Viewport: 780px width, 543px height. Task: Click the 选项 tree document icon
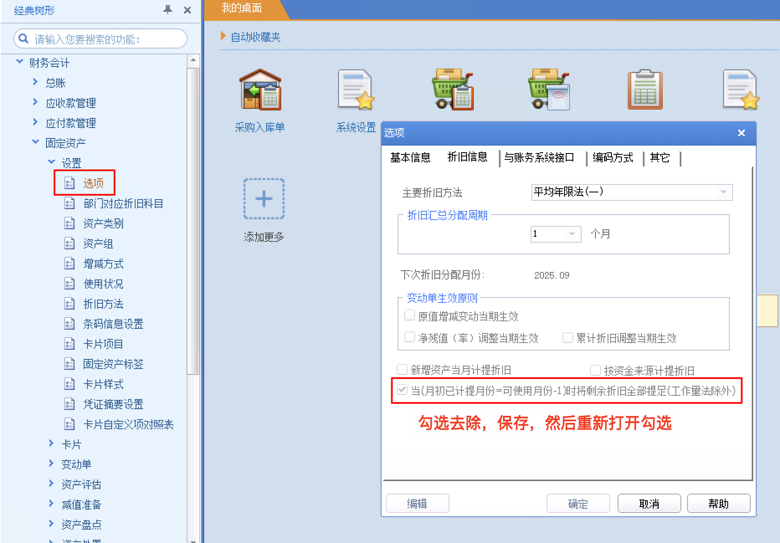69,183
